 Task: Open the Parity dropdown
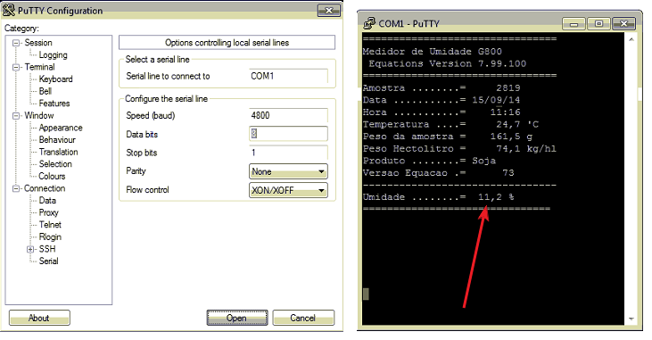coord(288,171)
